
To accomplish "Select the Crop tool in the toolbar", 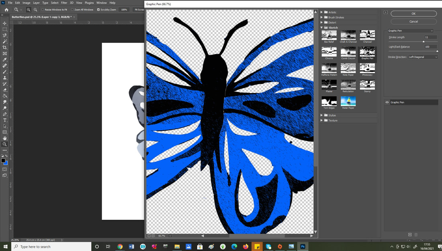I will pyautogui.click(x=5, y=47).
